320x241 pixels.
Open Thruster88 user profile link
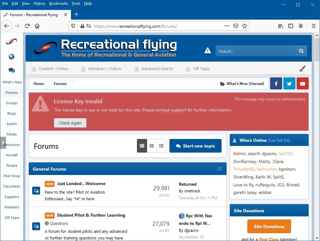point(244,169)
